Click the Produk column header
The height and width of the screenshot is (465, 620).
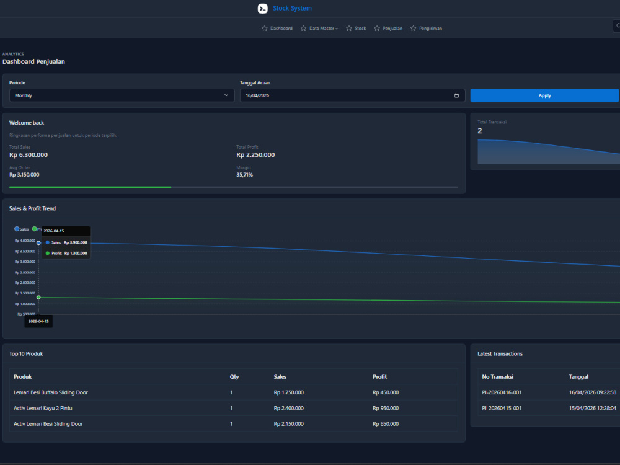(x=22, y=377)
